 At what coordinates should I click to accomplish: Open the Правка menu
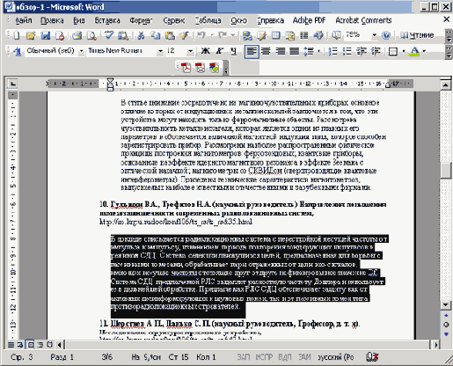tap(52, 20)
